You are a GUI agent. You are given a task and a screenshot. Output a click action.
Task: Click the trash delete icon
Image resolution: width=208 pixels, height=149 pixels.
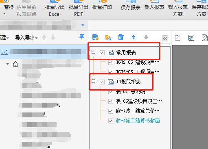click(x=120, y=37)
